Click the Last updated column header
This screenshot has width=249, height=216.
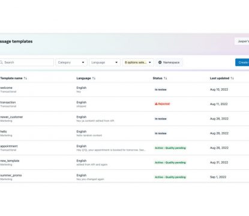220,78
